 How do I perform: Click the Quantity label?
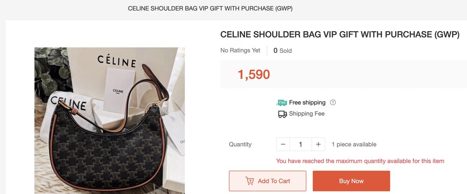pyautogui.click(x=240, y=145)
